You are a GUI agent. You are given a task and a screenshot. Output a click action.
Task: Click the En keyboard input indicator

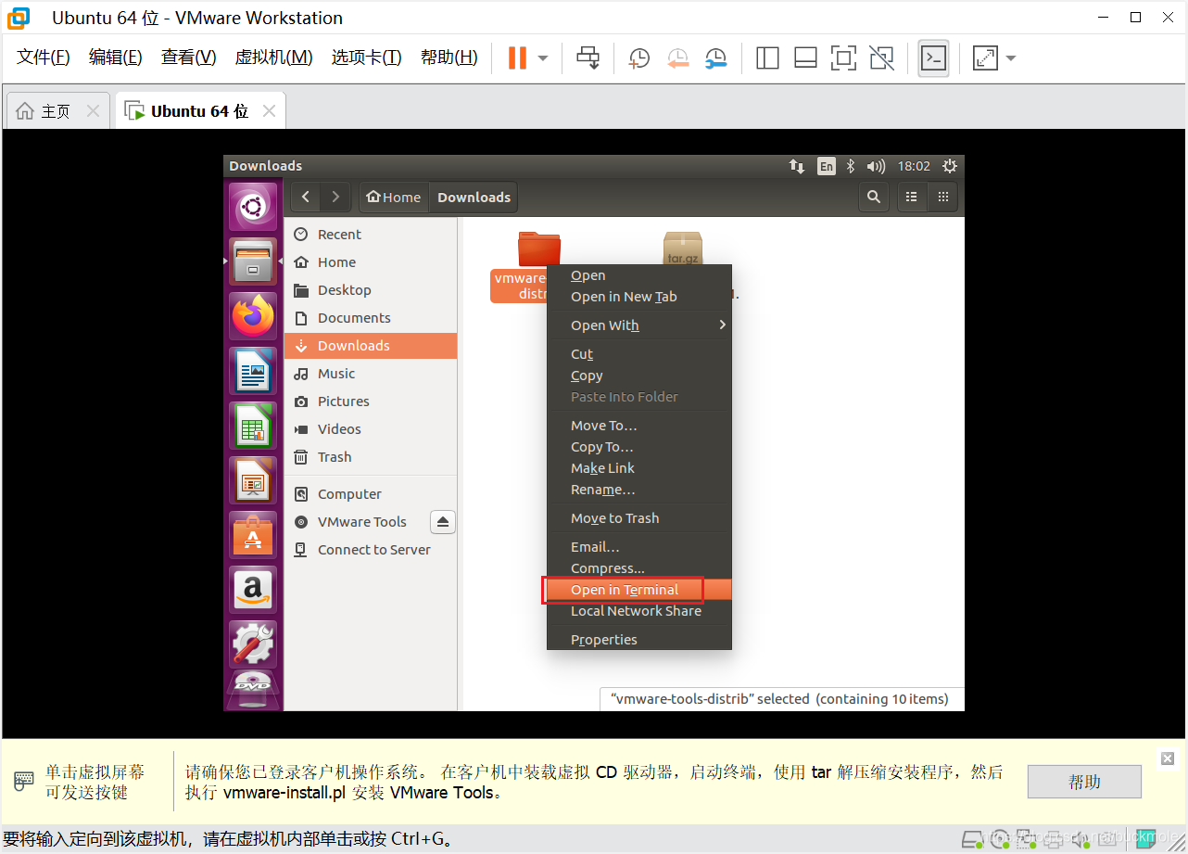(x=826, y=166)
